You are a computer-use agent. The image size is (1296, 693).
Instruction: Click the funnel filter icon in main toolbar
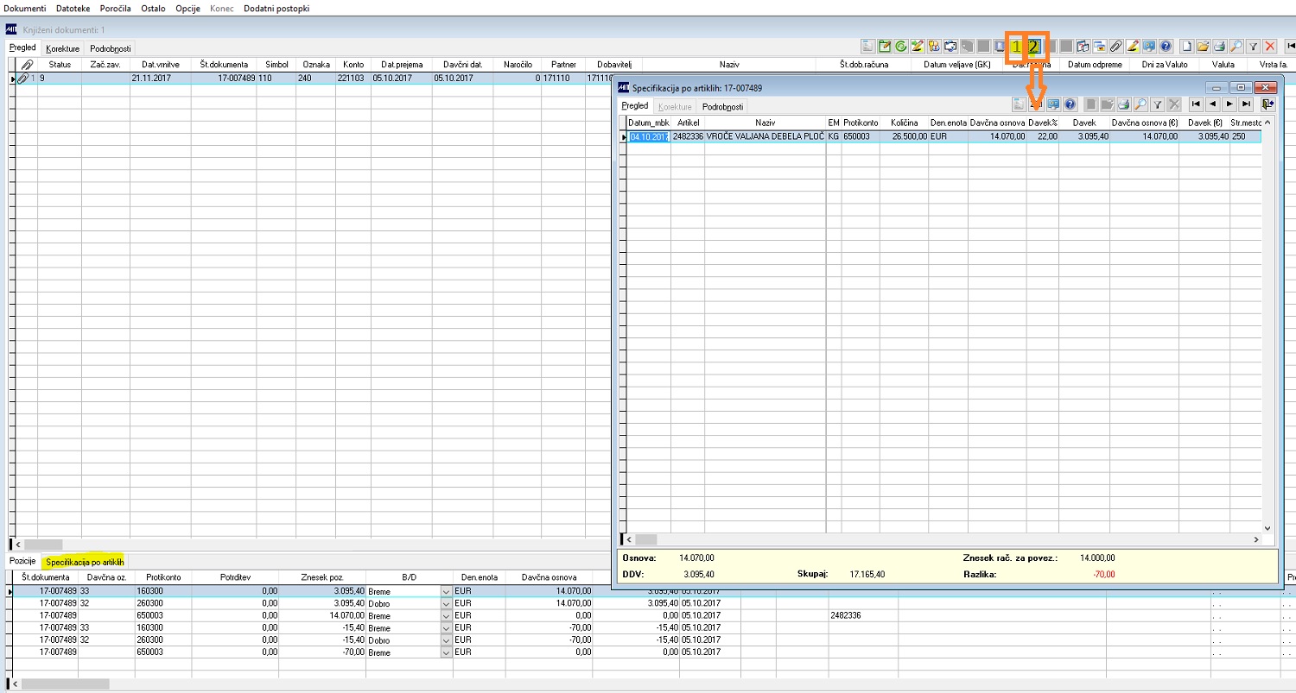pos(1253,47)
